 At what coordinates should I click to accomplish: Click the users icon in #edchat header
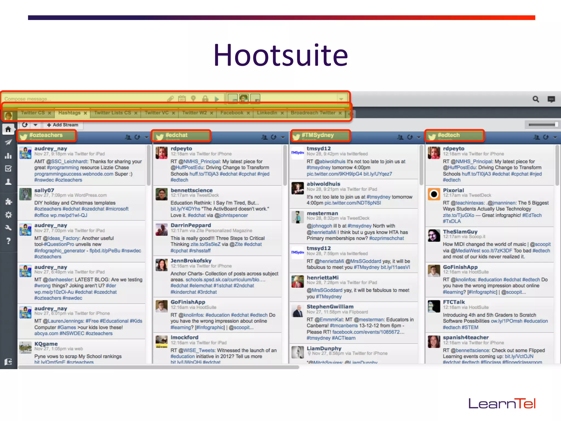[264, 137]
